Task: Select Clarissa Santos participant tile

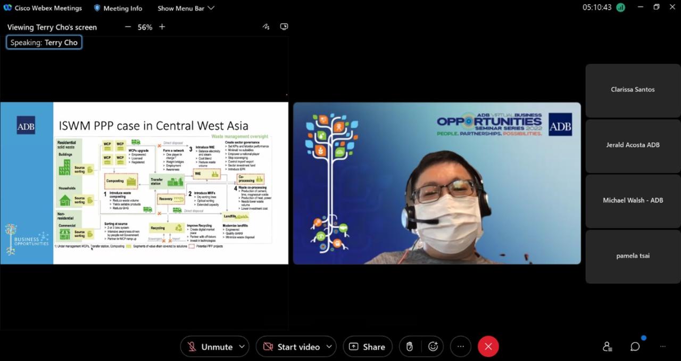Action: (x=633, y=91)
